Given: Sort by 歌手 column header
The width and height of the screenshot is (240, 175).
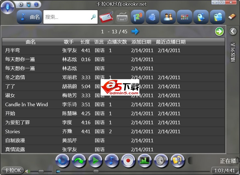Looking at the screenshot, I should (69, 42).
